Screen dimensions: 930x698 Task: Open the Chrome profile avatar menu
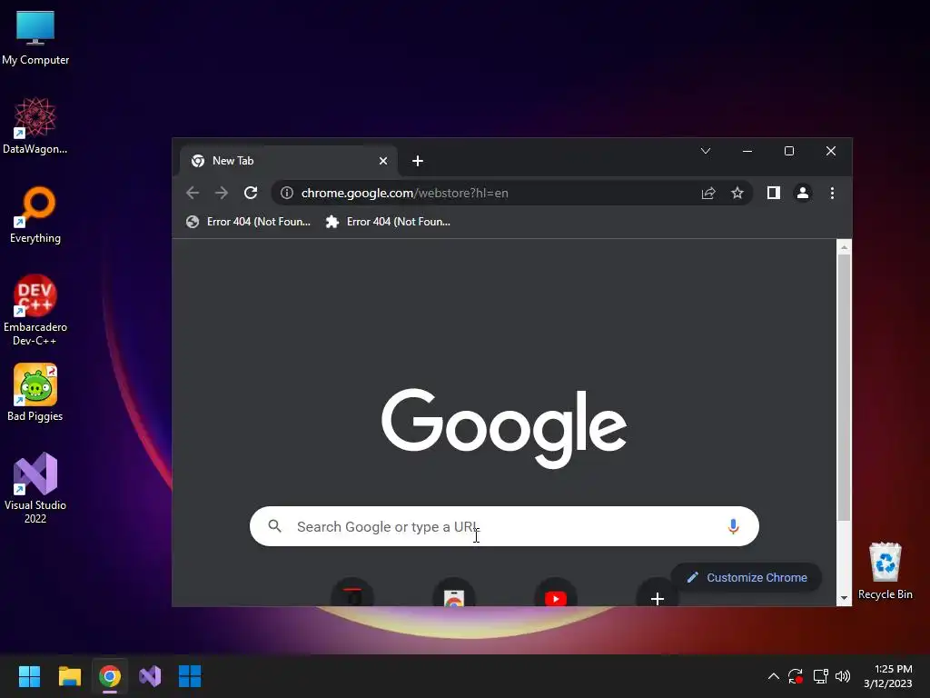[x=803, y=193]
